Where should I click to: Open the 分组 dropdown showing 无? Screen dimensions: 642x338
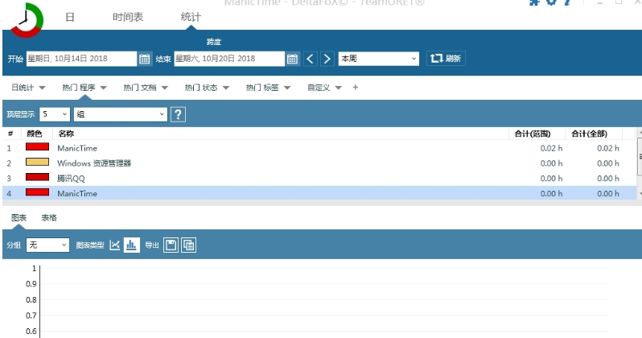click(x=47, y=245)
